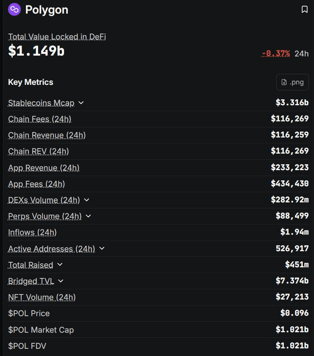
Task: Expand the Total Raised section
Action: 60,265
